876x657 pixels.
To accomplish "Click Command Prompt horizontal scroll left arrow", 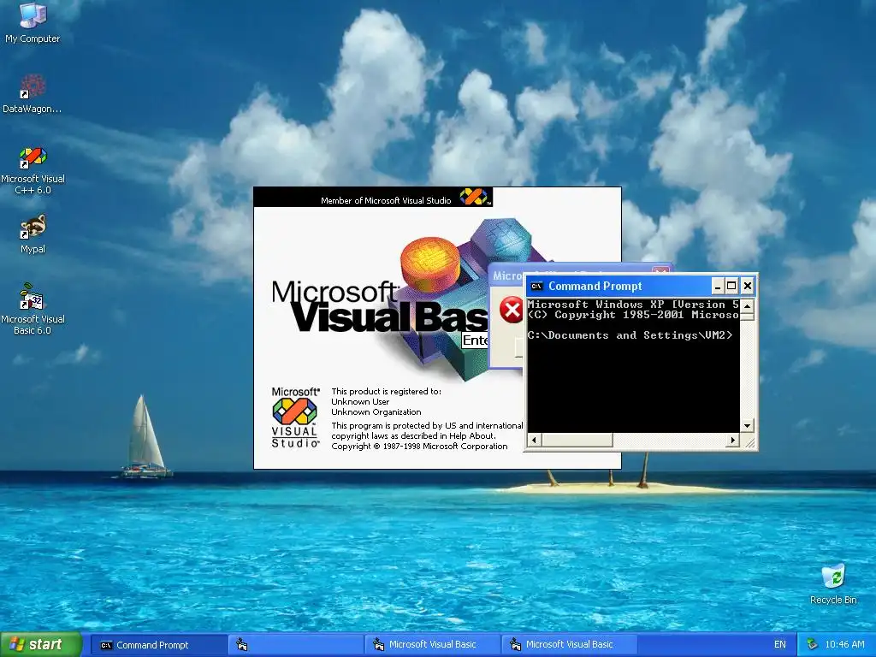I will click(534, 441).
